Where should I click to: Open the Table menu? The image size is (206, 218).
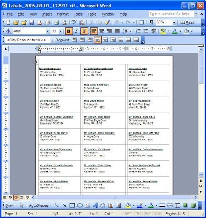click(x=92, y=14)
